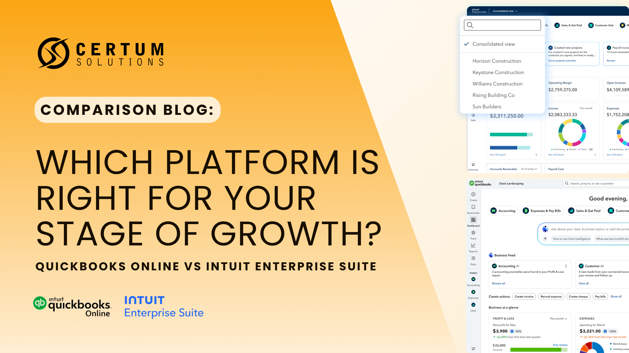Viewport: 629px width, 353px height.
Task: Open the Expenses & Pay Bills pill
Action: coord(543,211)
